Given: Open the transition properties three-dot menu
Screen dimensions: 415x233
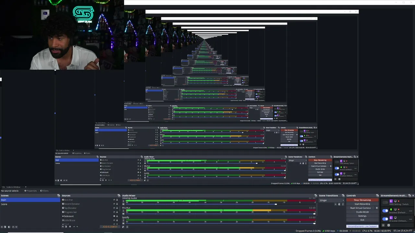Looking at the screenshot, I should 342,204.
